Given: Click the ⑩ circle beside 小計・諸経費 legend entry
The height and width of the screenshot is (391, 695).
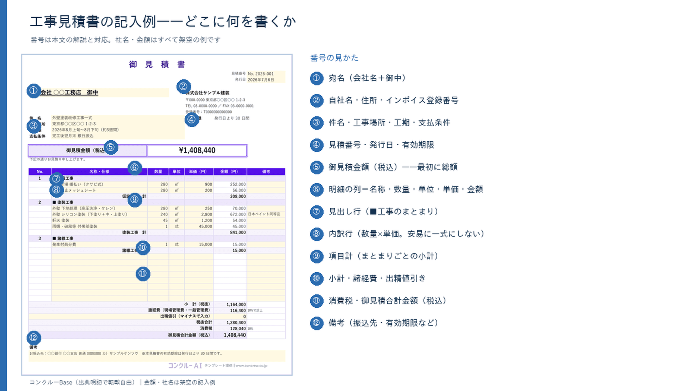Looking at the screenshot, I should point(317,279).
